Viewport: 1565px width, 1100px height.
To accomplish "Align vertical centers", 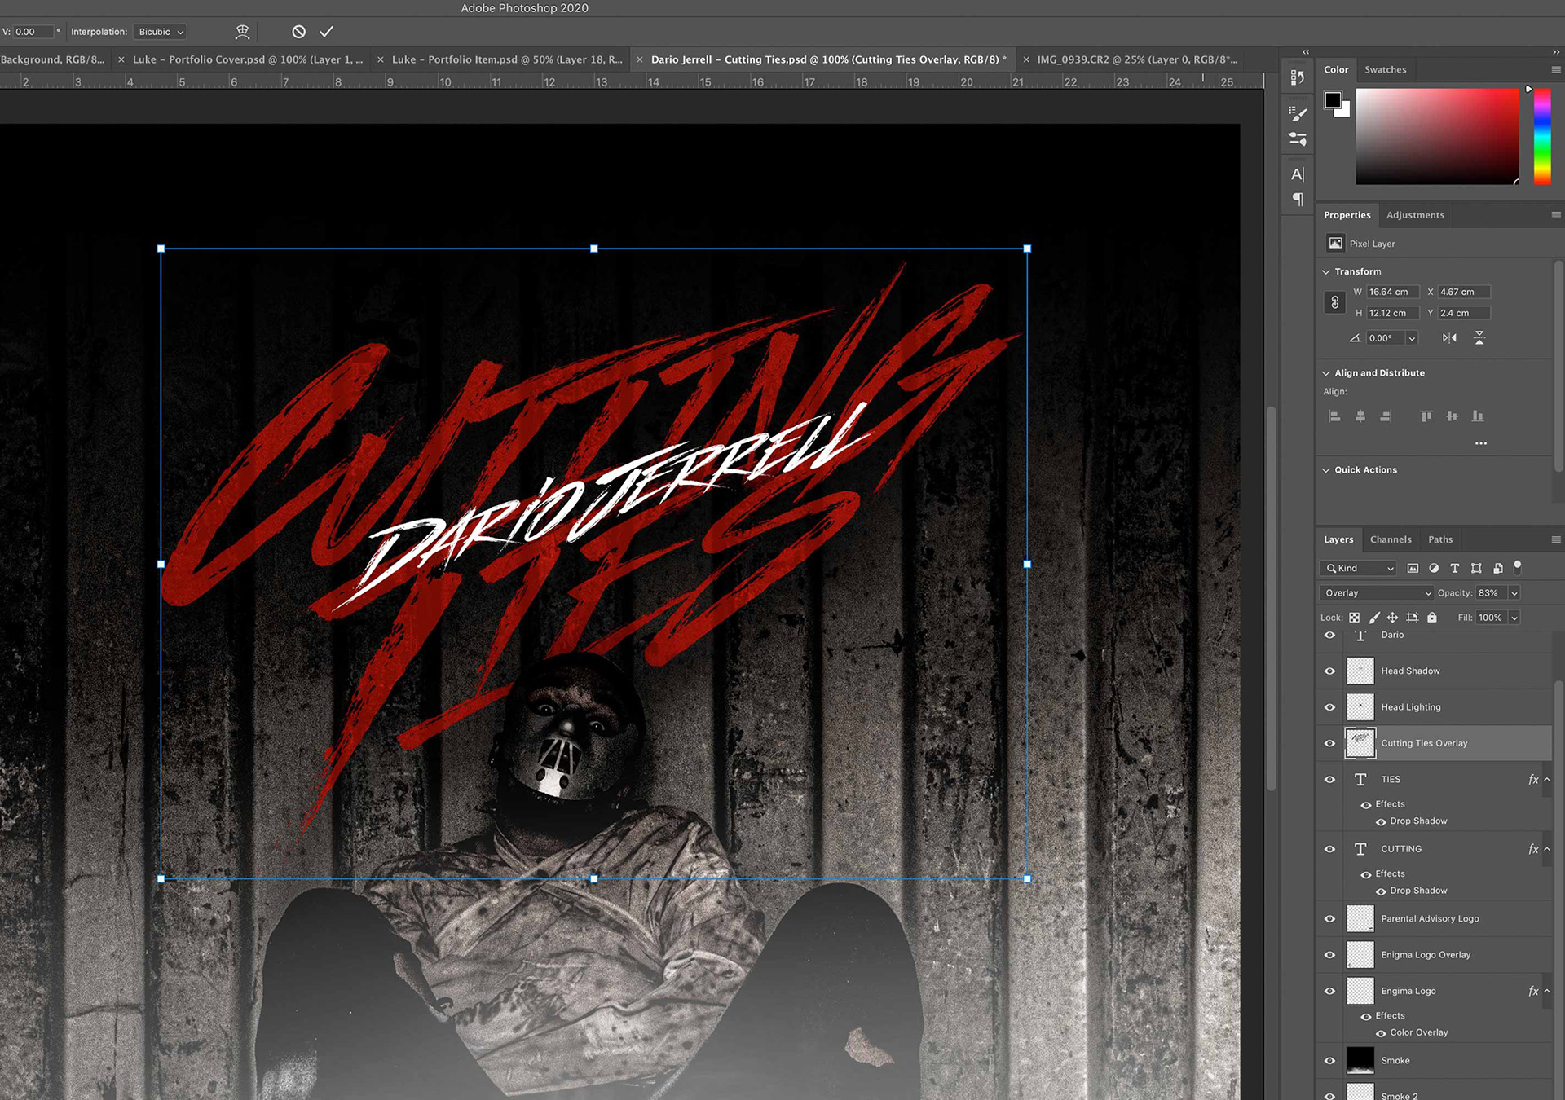I will click(x=1452, y=416).
